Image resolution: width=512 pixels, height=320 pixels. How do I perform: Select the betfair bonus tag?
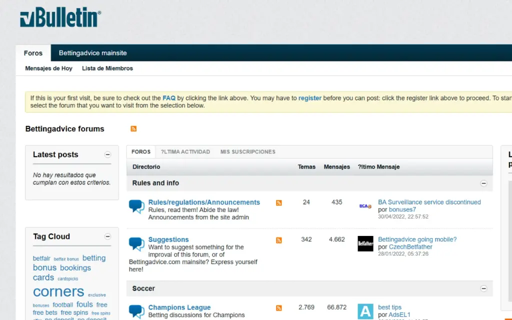click(66, 259)
